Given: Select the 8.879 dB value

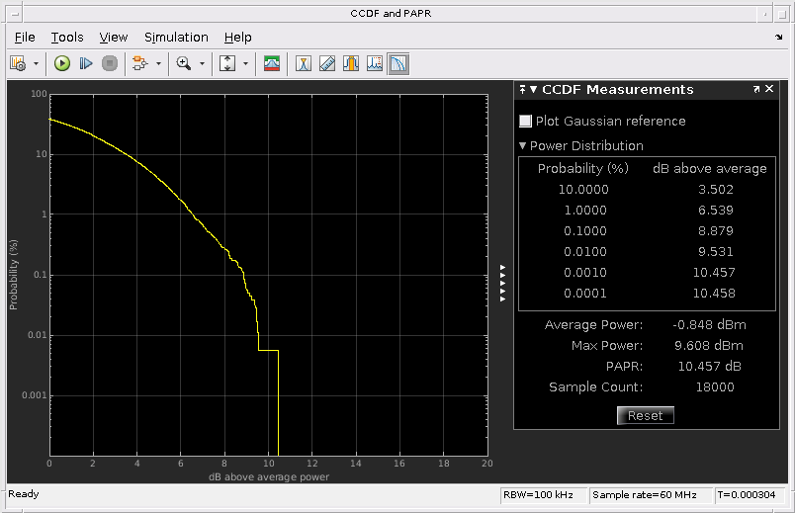Looking at the screenshot, I should coord(715,231).
